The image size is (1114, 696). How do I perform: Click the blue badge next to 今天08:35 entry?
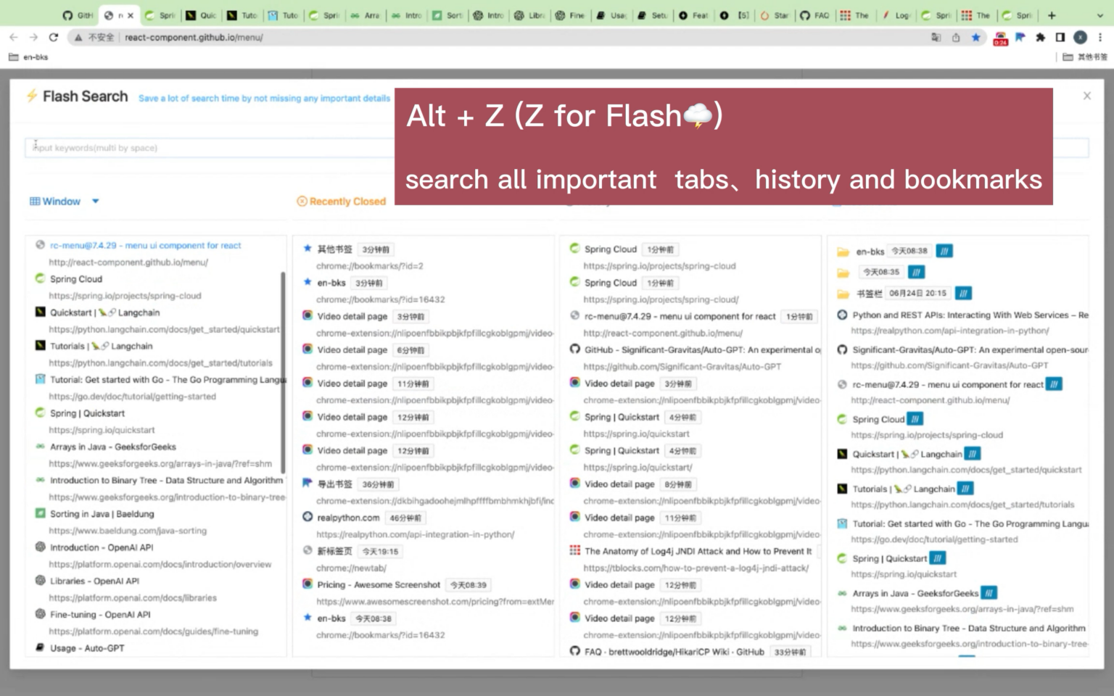(916, 272)
